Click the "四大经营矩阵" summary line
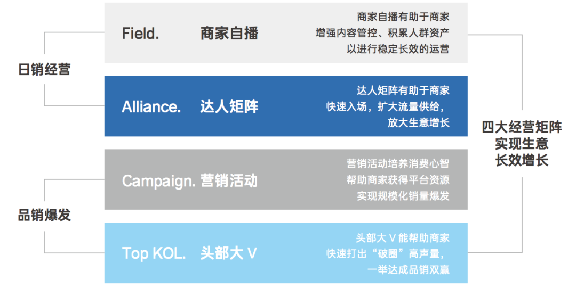The width and height of the screenshot is (576, 288). pyautogui.click(x=522, y=127)
